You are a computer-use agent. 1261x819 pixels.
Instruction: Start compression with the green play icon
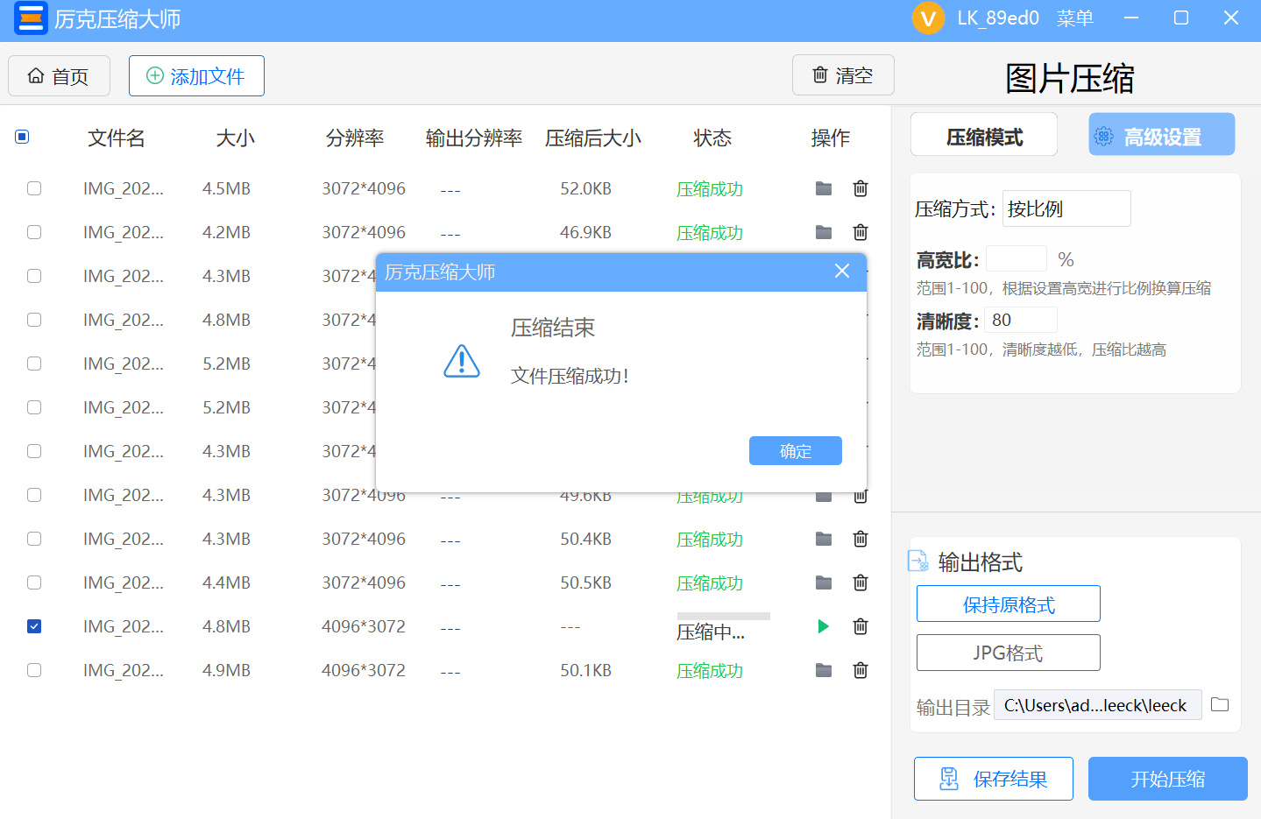click(823, 626)
